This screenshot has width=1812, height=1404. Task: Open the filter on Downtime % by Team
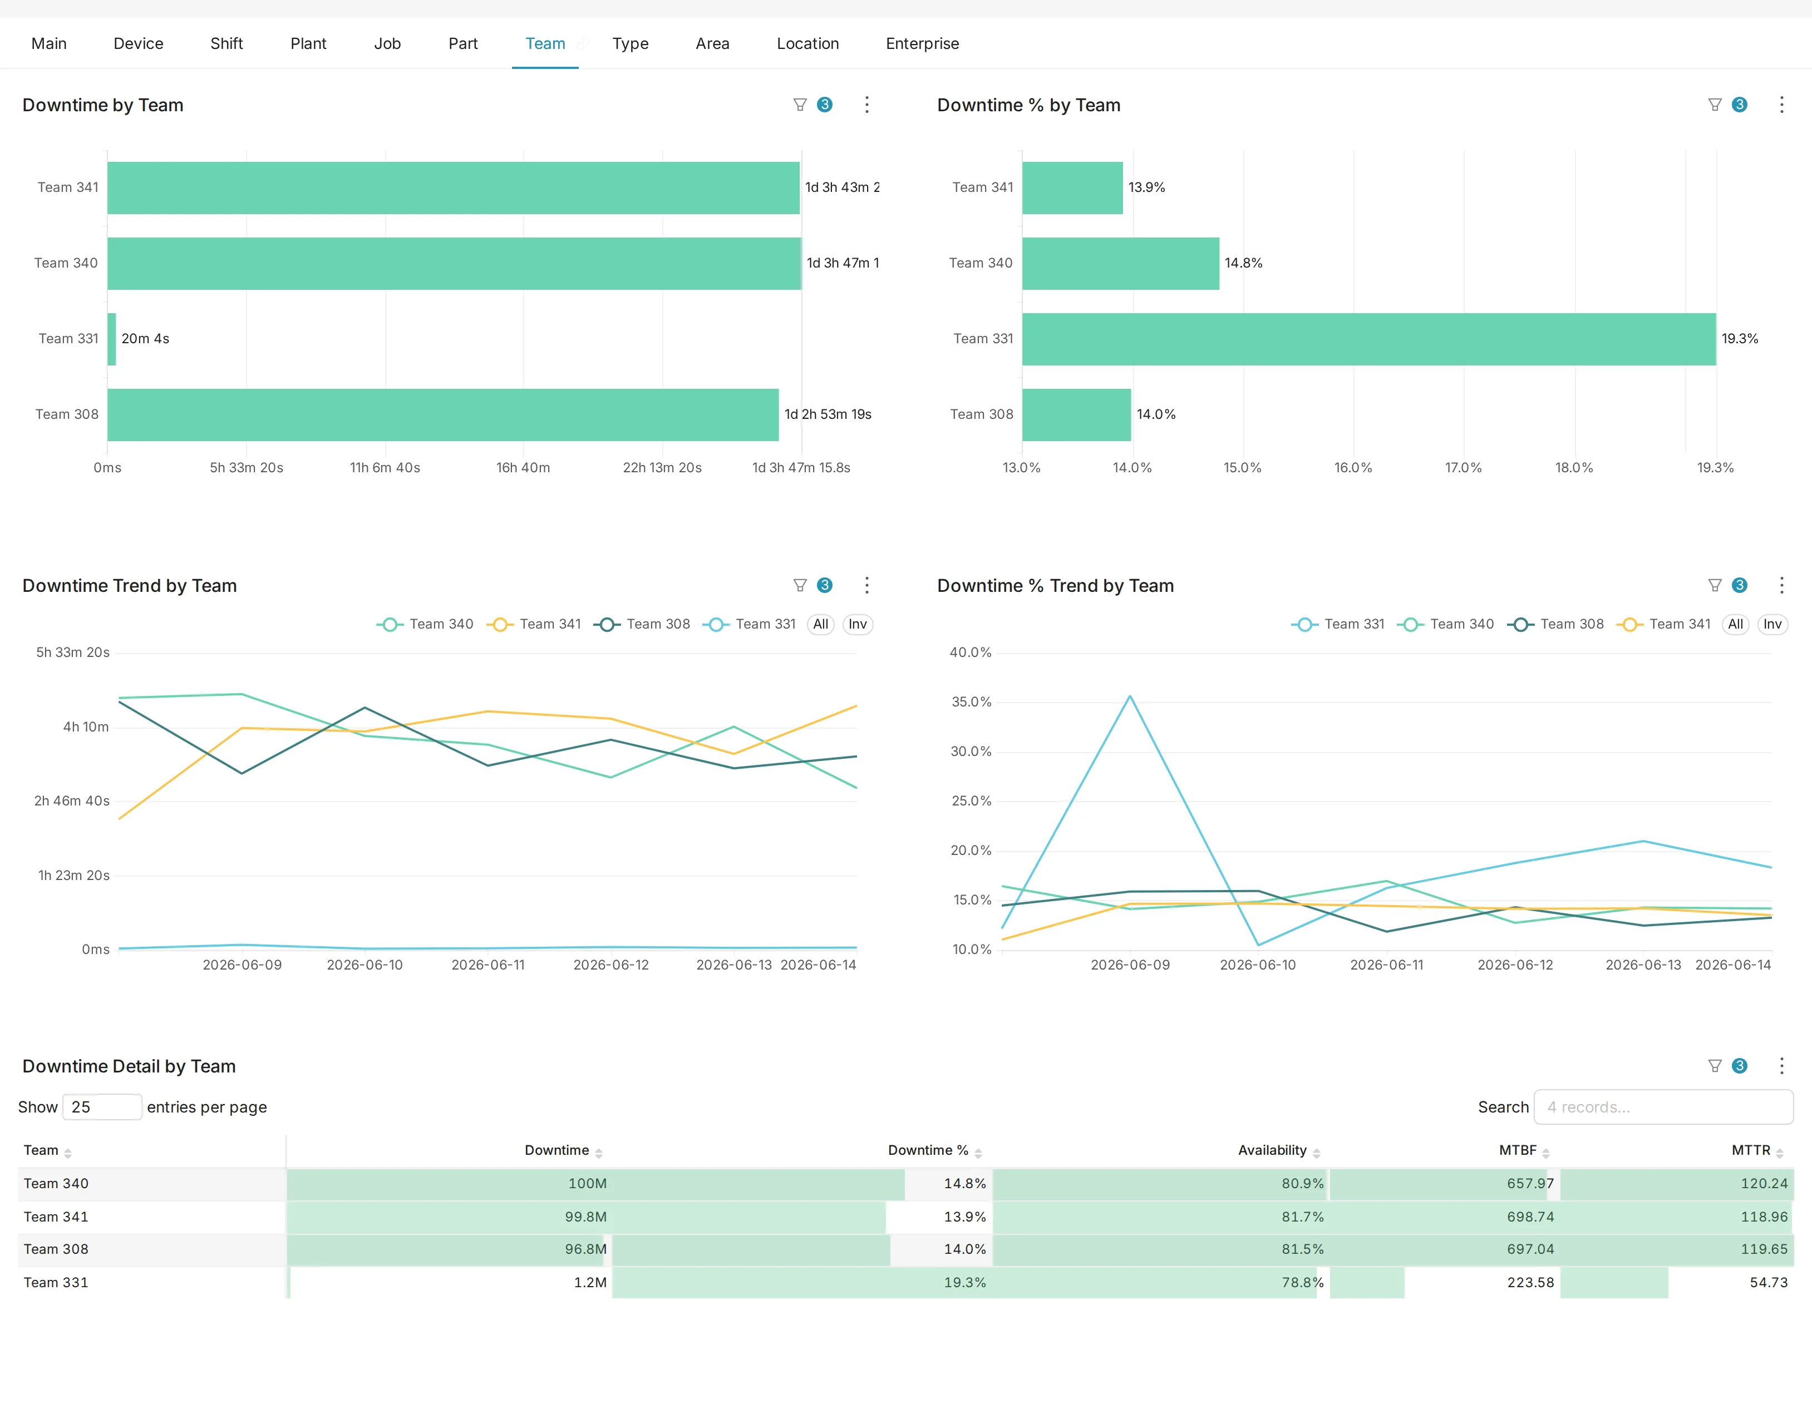[x=1715, y=105]
